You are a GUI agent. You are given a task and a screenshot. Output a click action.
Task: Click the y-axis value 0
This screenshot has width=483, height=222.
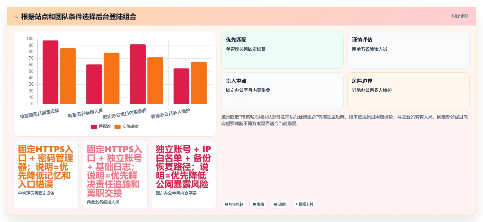32,104
